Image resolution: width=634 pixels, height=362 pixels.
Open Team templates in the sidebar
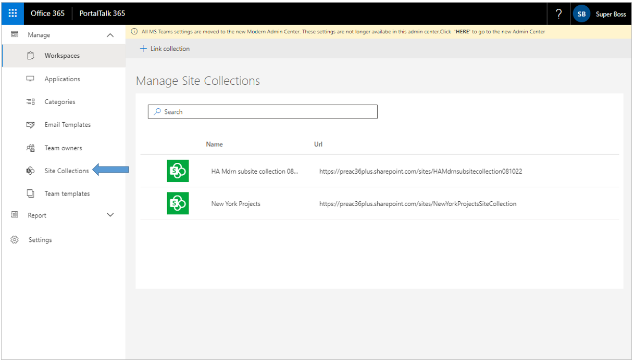pos(67,193)
